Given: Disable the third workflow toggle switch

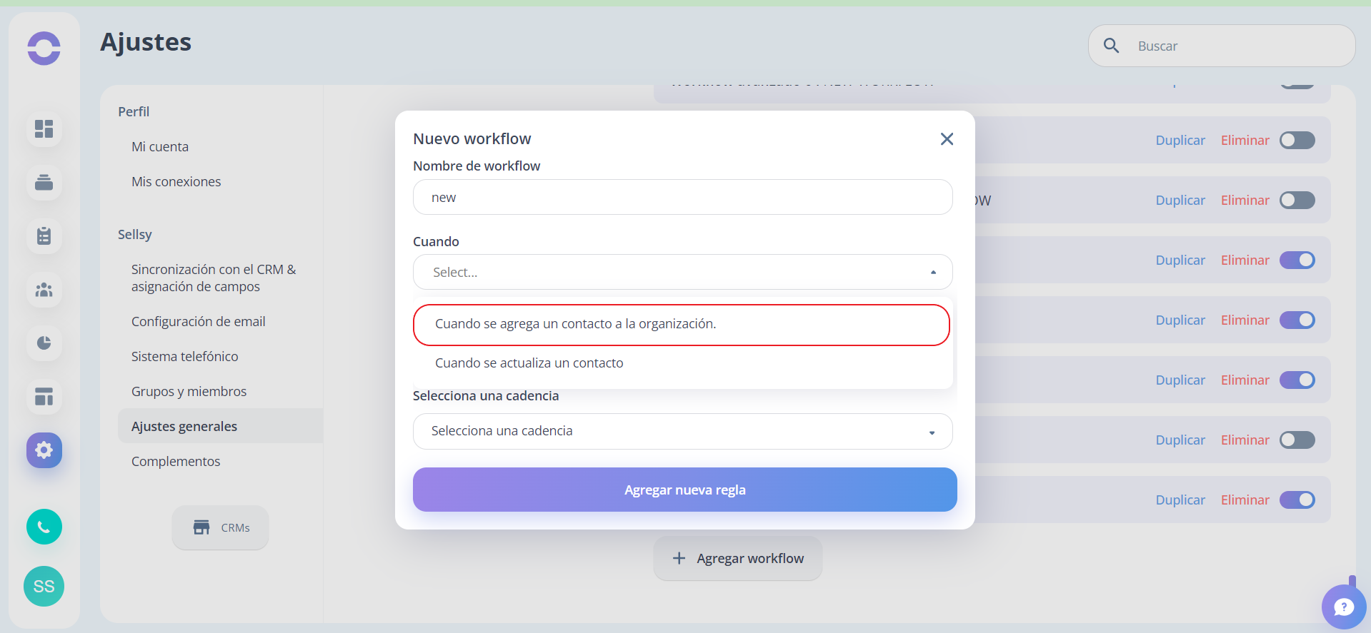Looking at the screenshot, I should coord(1297,260).
